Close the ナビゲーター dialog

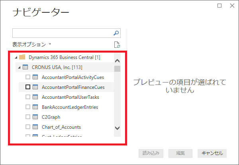pos(232,6)
